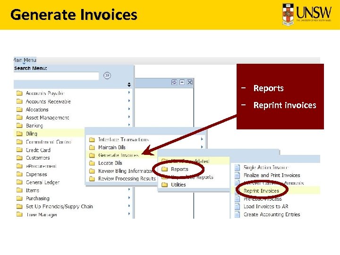
Task: Click the General Ledger folder icon
Action: point(19,182)
